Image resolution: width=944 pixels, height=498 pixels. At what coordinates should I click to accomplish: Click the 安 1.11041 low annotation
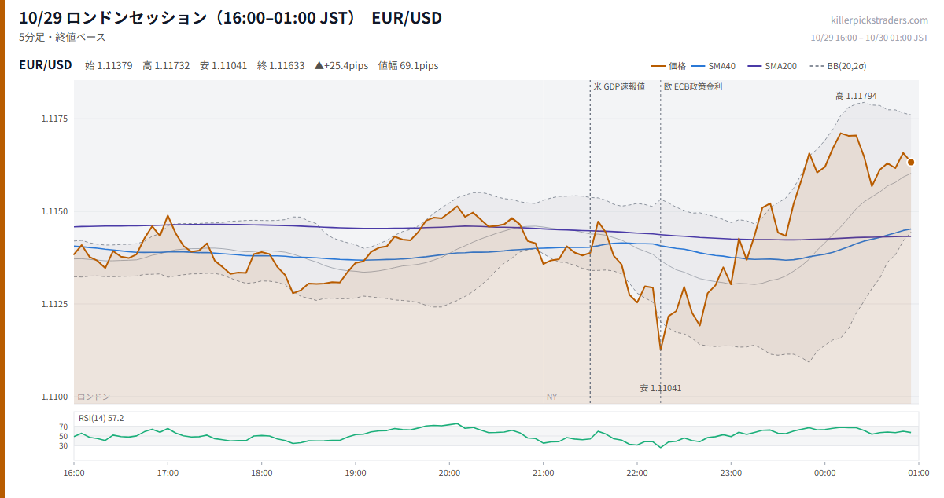(661, 388)
